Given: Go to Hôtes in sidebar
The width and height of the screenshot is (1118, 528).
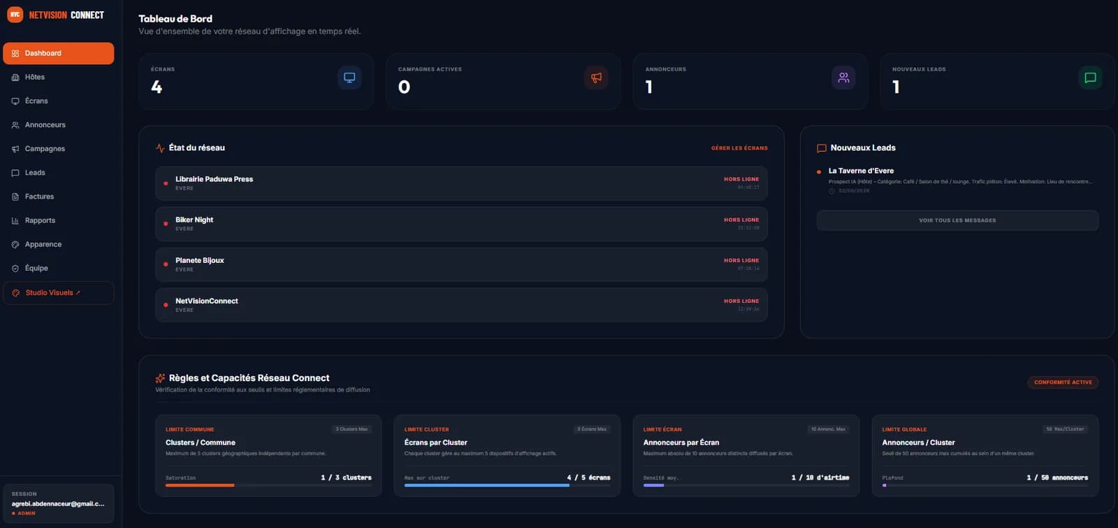Looking at the screenshot, I should click(58, 77).
